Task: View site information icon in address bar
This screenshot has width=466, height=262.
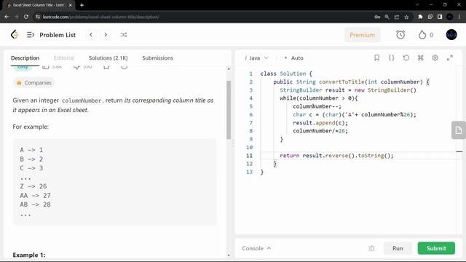Action: (38, 17)
